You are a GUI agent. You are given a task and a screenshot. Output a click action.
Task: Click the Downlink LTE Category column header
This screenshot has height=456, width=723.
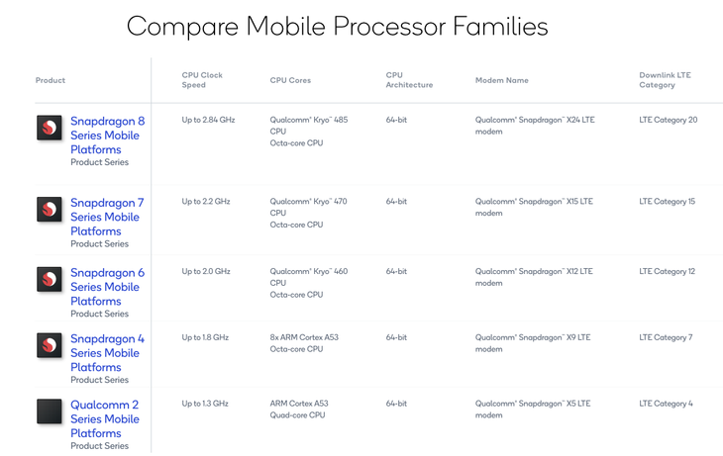(x=665, y=80)
